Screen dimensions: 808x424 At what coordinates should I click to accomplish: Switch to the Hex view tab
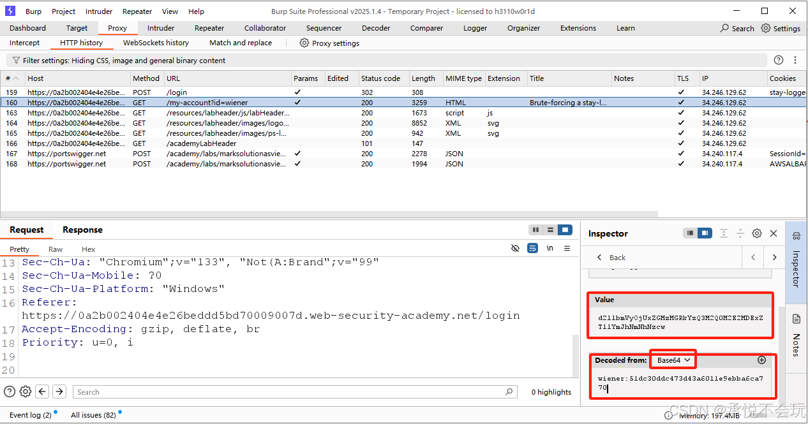89,249
